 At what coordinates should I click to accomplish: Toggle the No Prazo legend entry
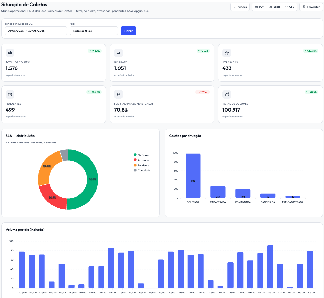(141, 155)
